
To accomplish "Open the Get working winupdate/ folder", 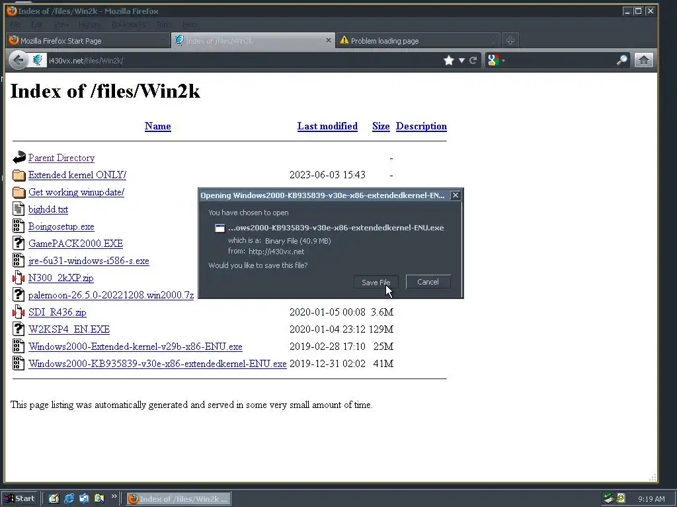I will (x=77, y=192).
